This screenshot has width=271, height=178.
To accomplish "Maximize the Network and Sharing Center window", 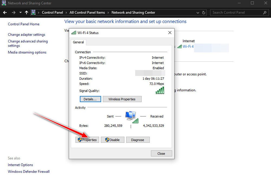I will [253, 3].
